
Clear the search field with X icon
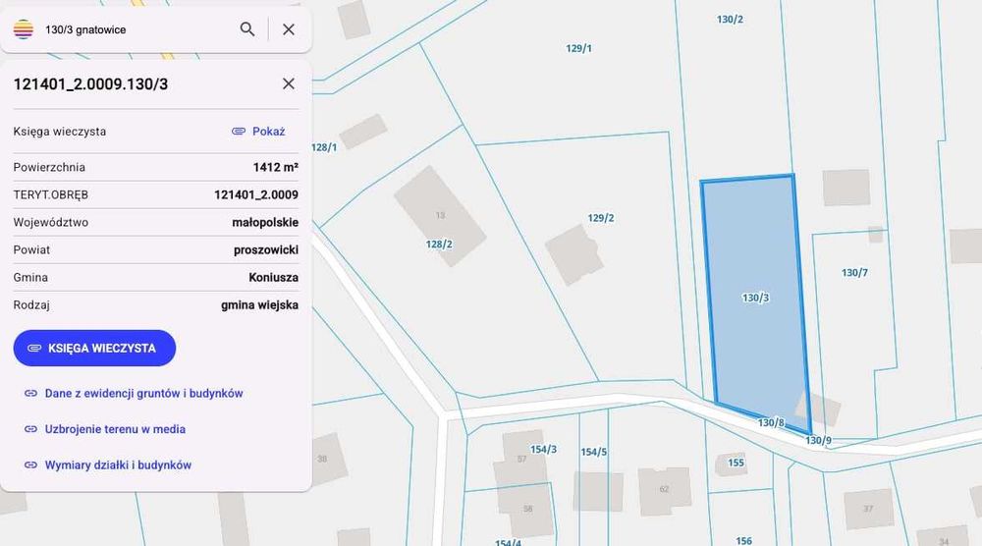point(288,29)
